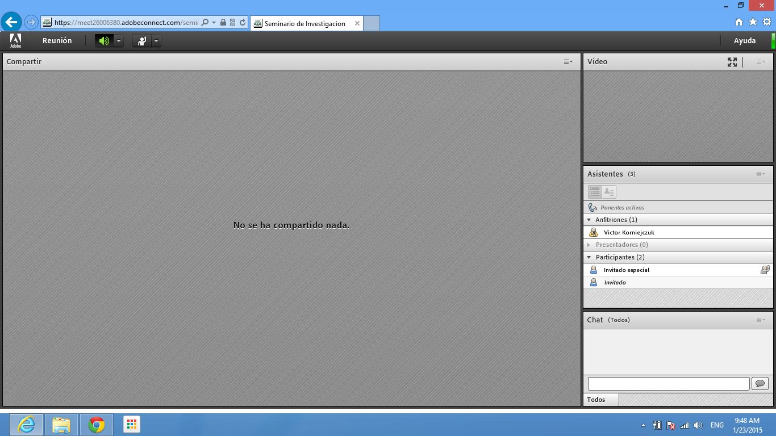Open the raise hand status dropdown arrow
This screenshot has width=776, height=436.
pos(156,41)
